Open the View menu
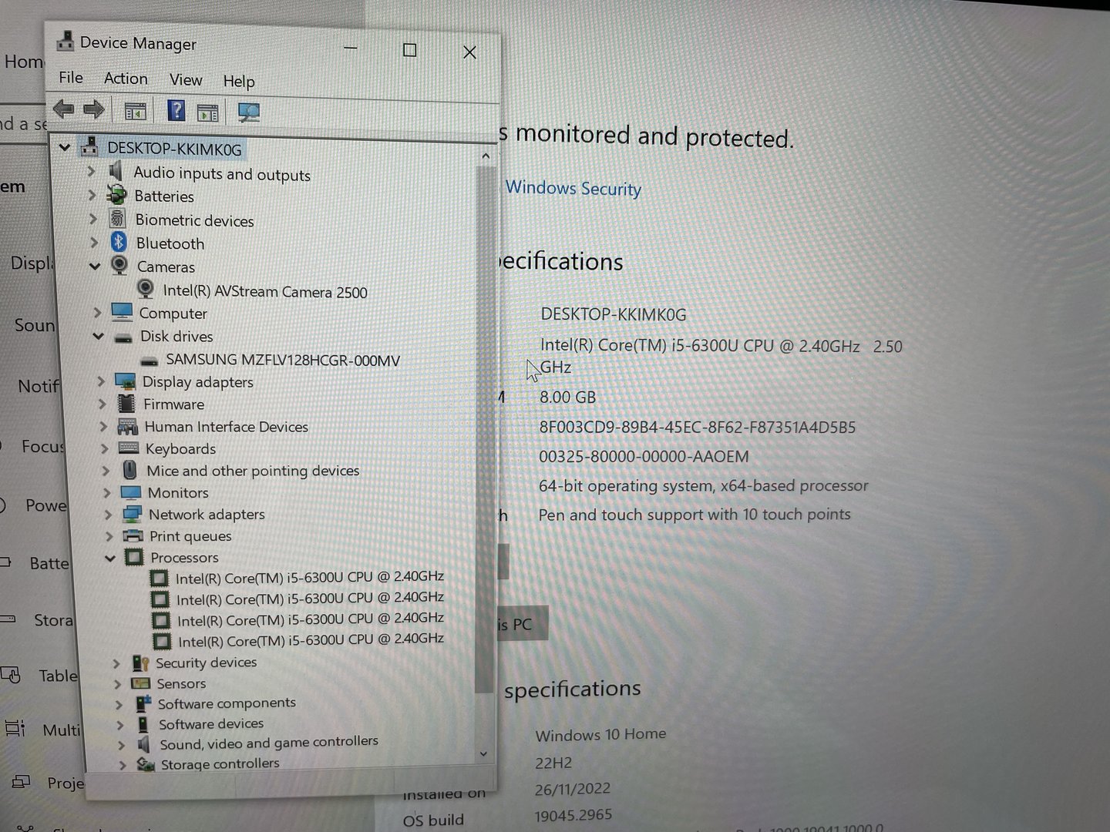 186,80
